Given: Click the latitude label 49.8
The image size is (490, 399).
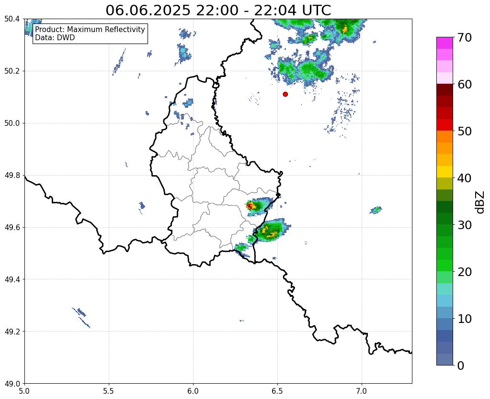Looking at the screenshot, I should (x=12, y=175).
